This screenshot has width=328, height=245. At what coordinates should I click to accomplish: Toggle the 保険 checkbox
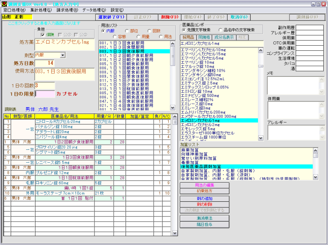(43, 35)
